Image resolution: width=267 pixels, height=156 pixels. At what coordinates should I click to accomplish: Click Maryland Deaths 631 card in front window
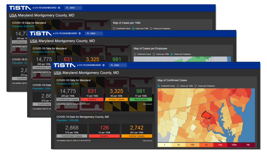pos(92,94)
